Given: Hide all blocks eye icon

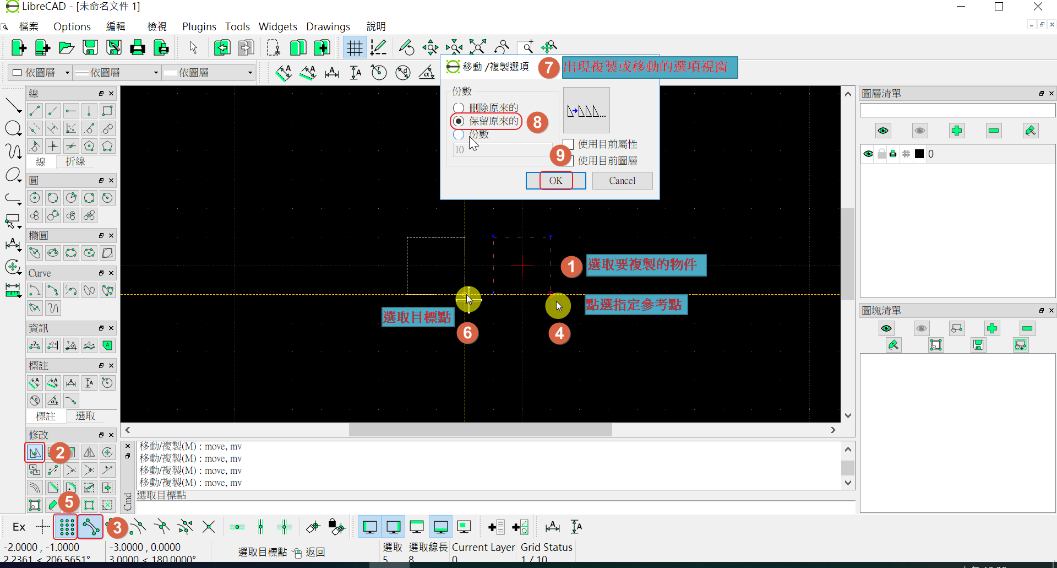Looking at the screenshot, I should click(922, 328).
